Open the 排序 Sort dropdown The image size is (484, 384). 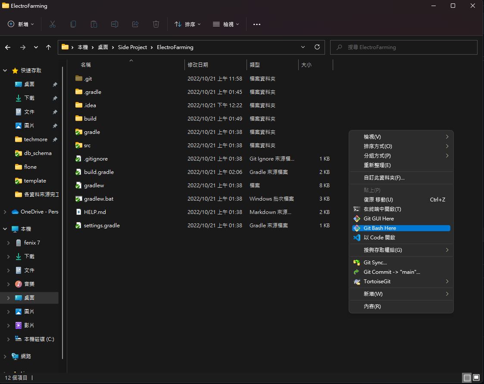[x=187, y=24]
